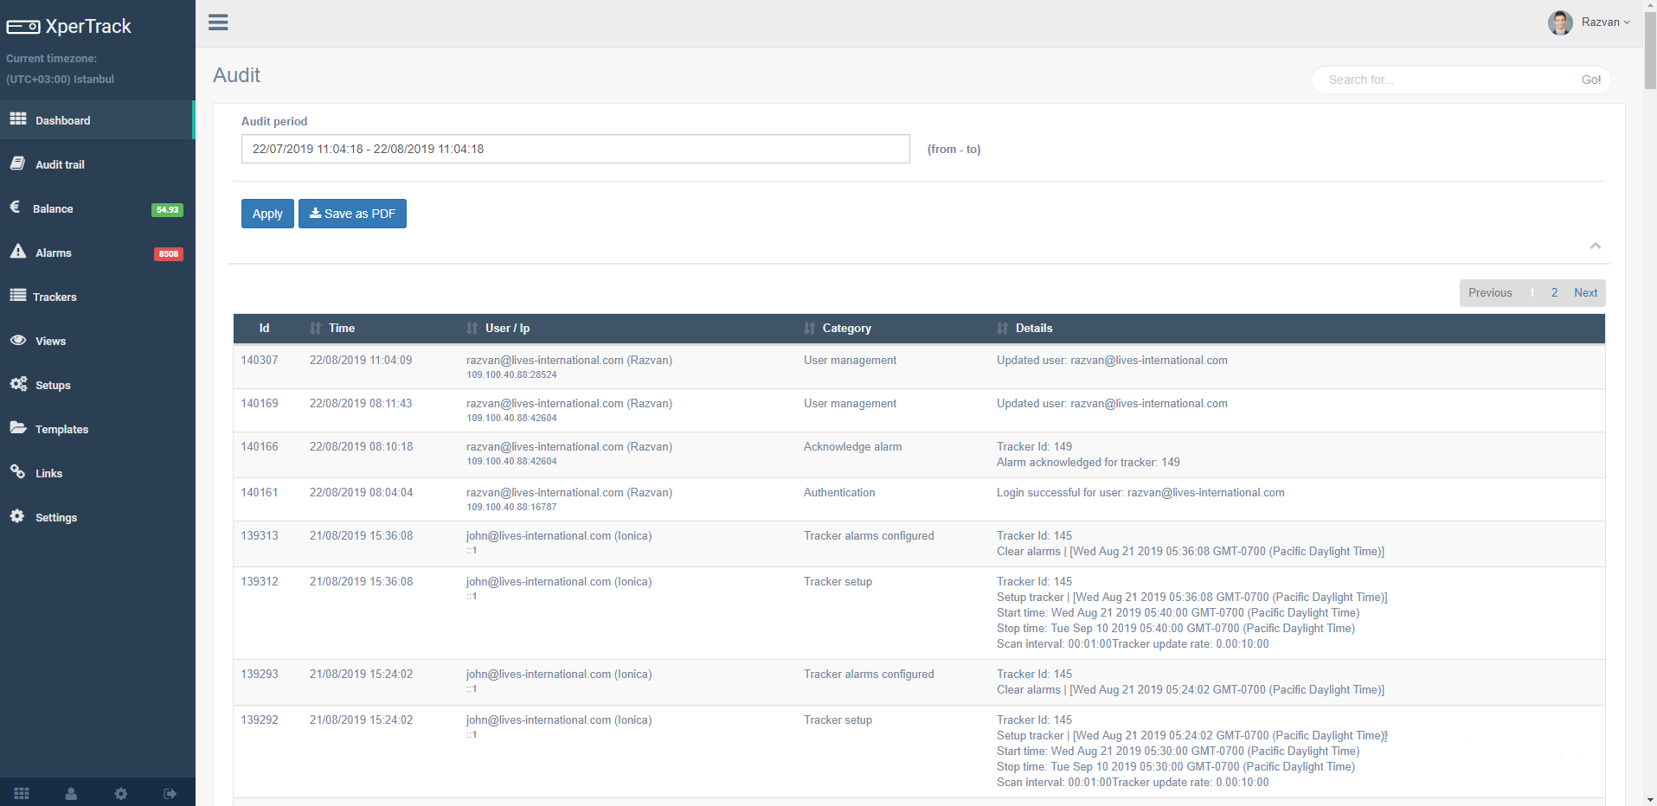The height and width of the screenshot is (806, 1657).
Task: Collapse the audit period panel chevron
Action: tap(1595, 246)
